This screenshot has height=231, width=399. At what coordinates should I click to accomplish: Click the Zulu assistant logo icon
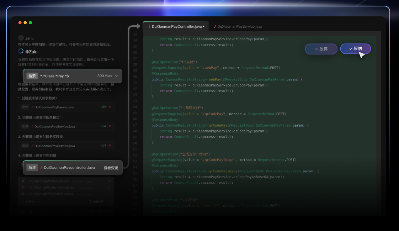coord(21,51)
